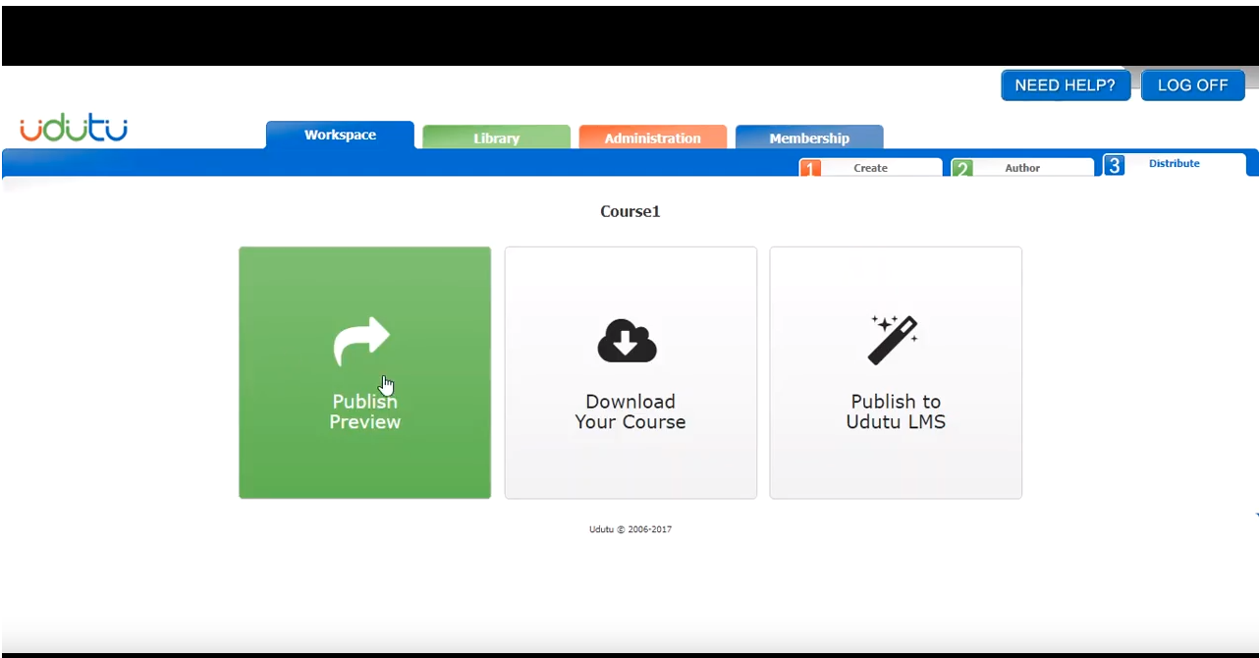Click the Udutu logo
1260x658 pixels.
[75, 127]
